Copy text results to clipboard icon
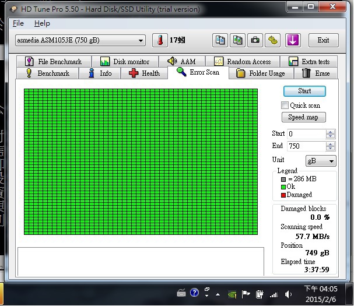The width and height of the screenshot is (354, 306). [x=220, y=40]
